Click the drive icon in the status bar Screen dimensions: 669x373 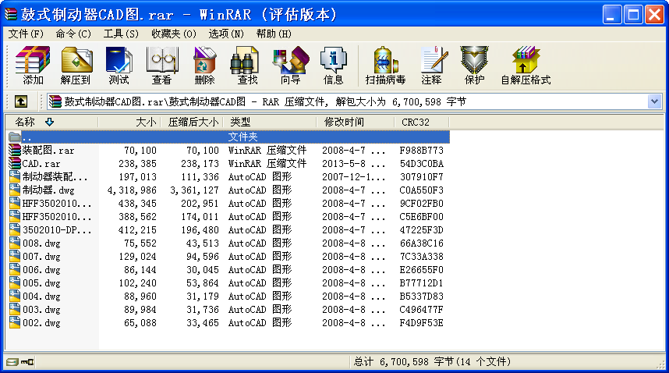[12, 362]
